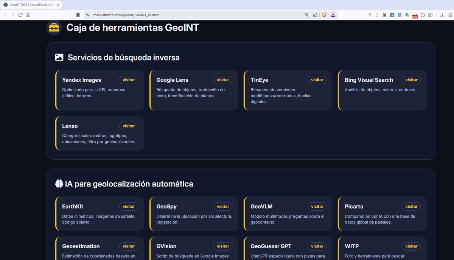Open Brave Shields lion icon
Image resolution: width=454 pixels, height=260 pixels.
point(324,15)
